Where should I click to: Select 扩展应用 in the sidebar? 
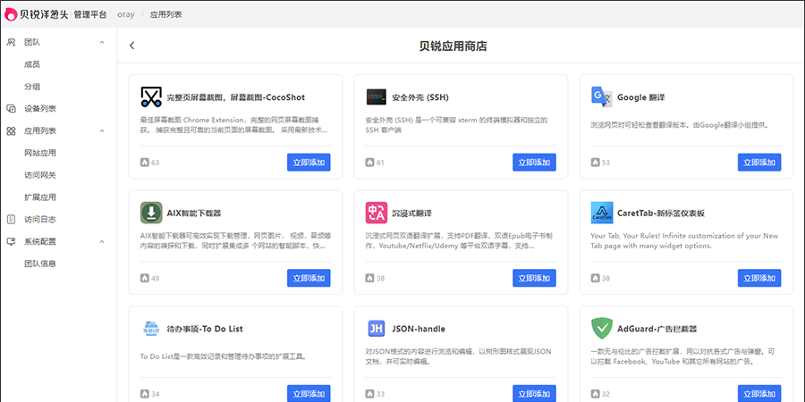[x=40, y=197]
